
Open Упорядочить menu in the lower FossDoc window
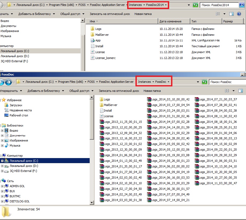point(11,91)
